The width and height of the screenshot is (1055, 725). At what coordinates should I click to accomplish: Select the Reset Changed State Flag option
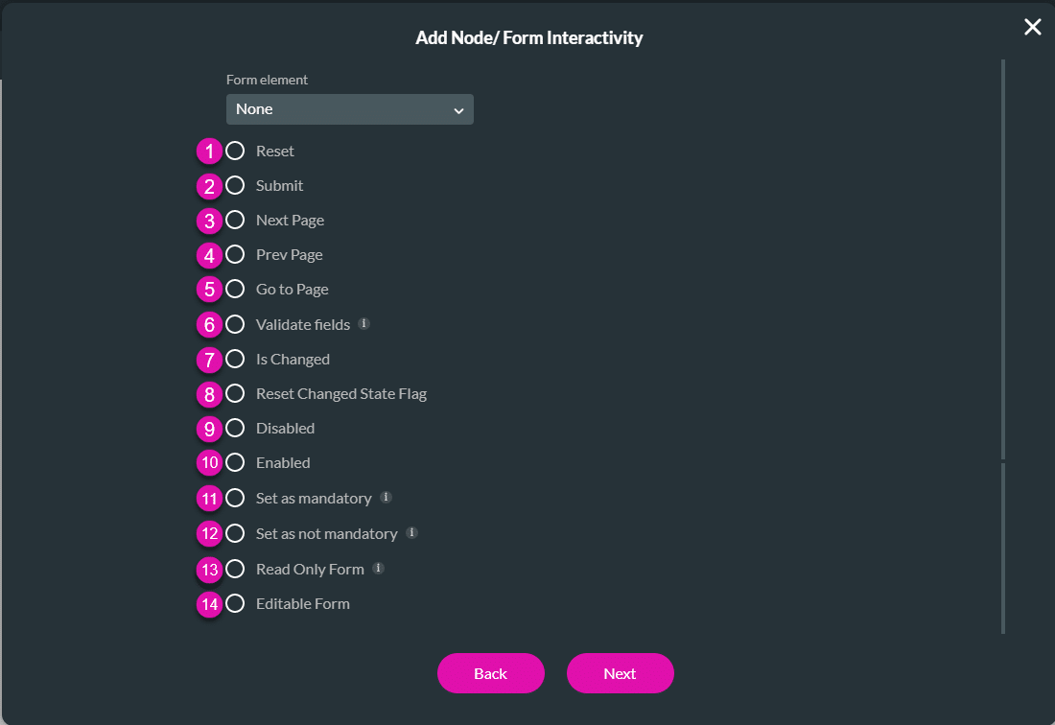(233, 393)
